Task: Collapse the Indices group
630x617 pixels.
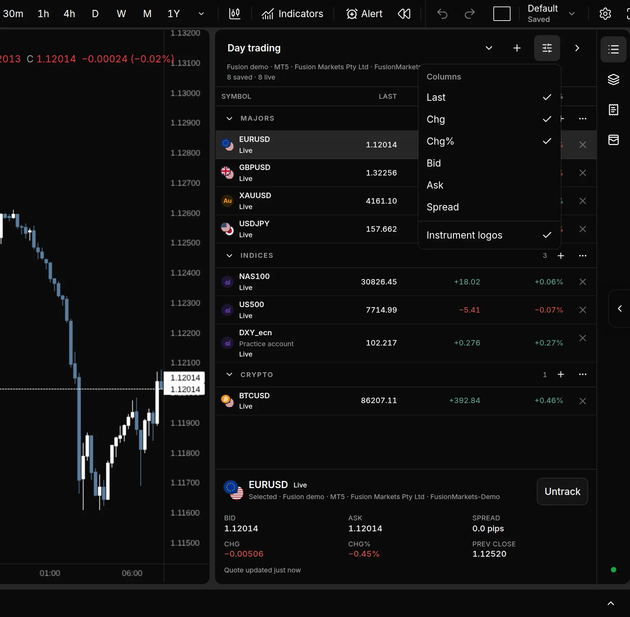Action: [x=229, y=256]
